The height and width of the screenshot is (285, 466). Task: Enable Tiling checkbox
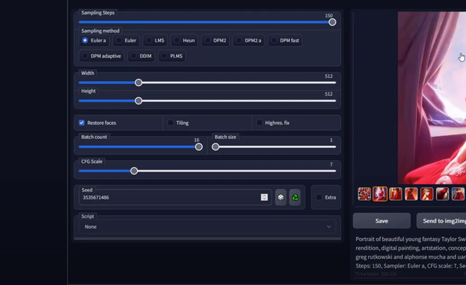tap(171, 123)
